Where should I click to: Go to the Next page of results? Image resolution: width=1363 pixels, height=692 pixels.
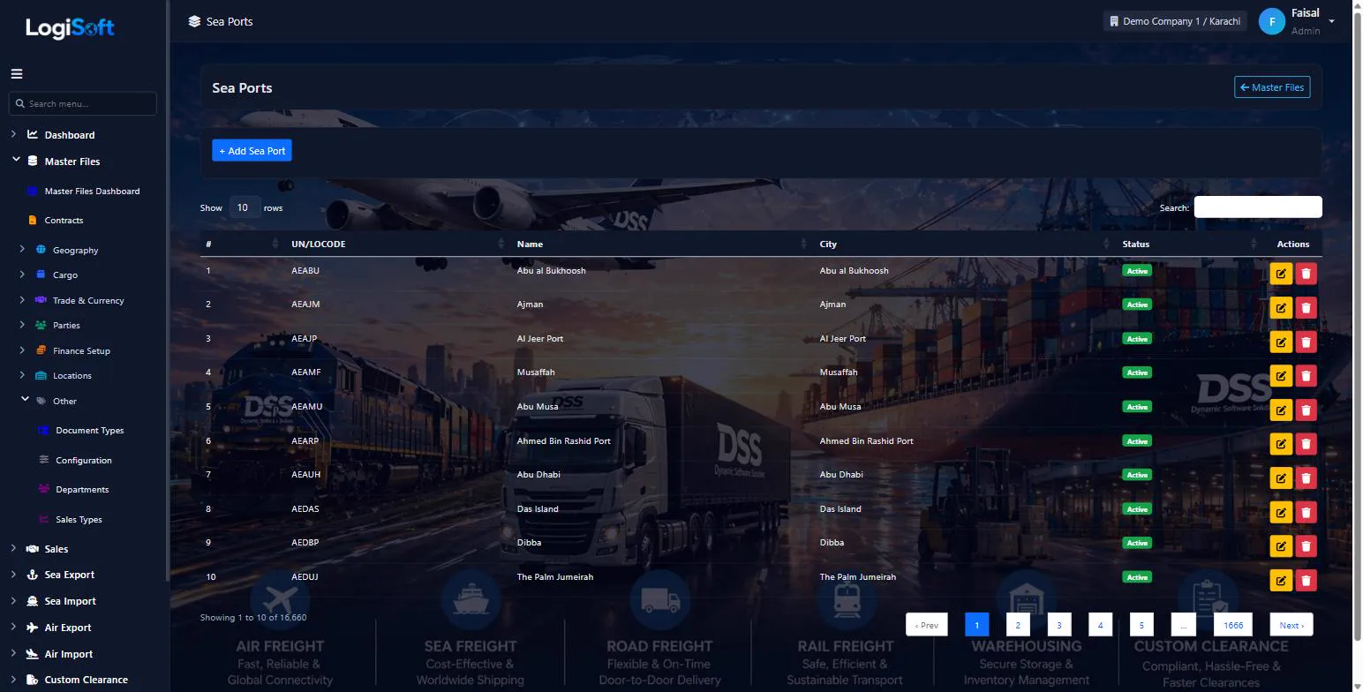(x=1291, y=625)
